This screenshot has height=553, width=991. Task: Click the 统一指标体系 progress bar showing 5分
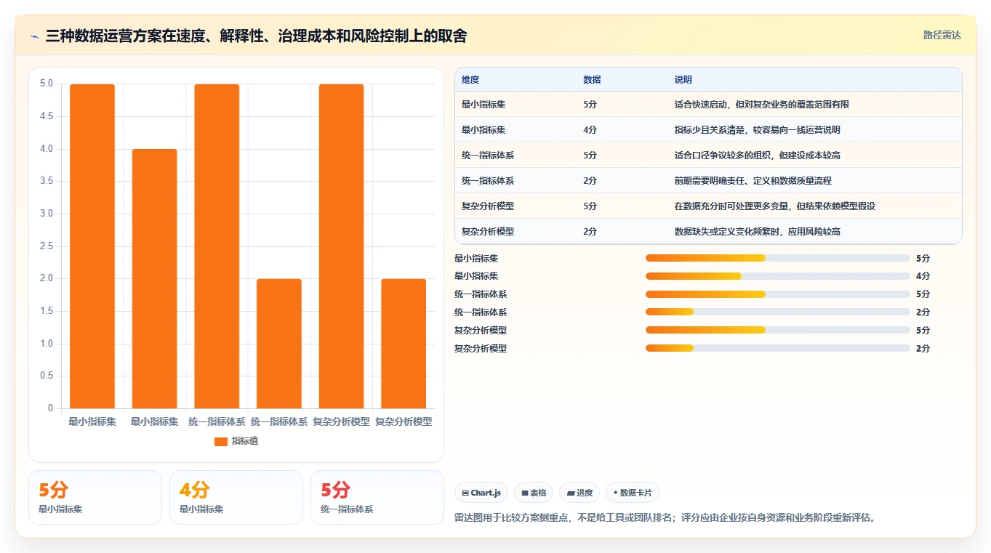pos(778,294)
